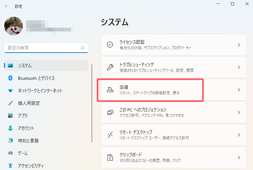Click the globe clock icon
Screen dimensions: 253x170
pos(10,141)
